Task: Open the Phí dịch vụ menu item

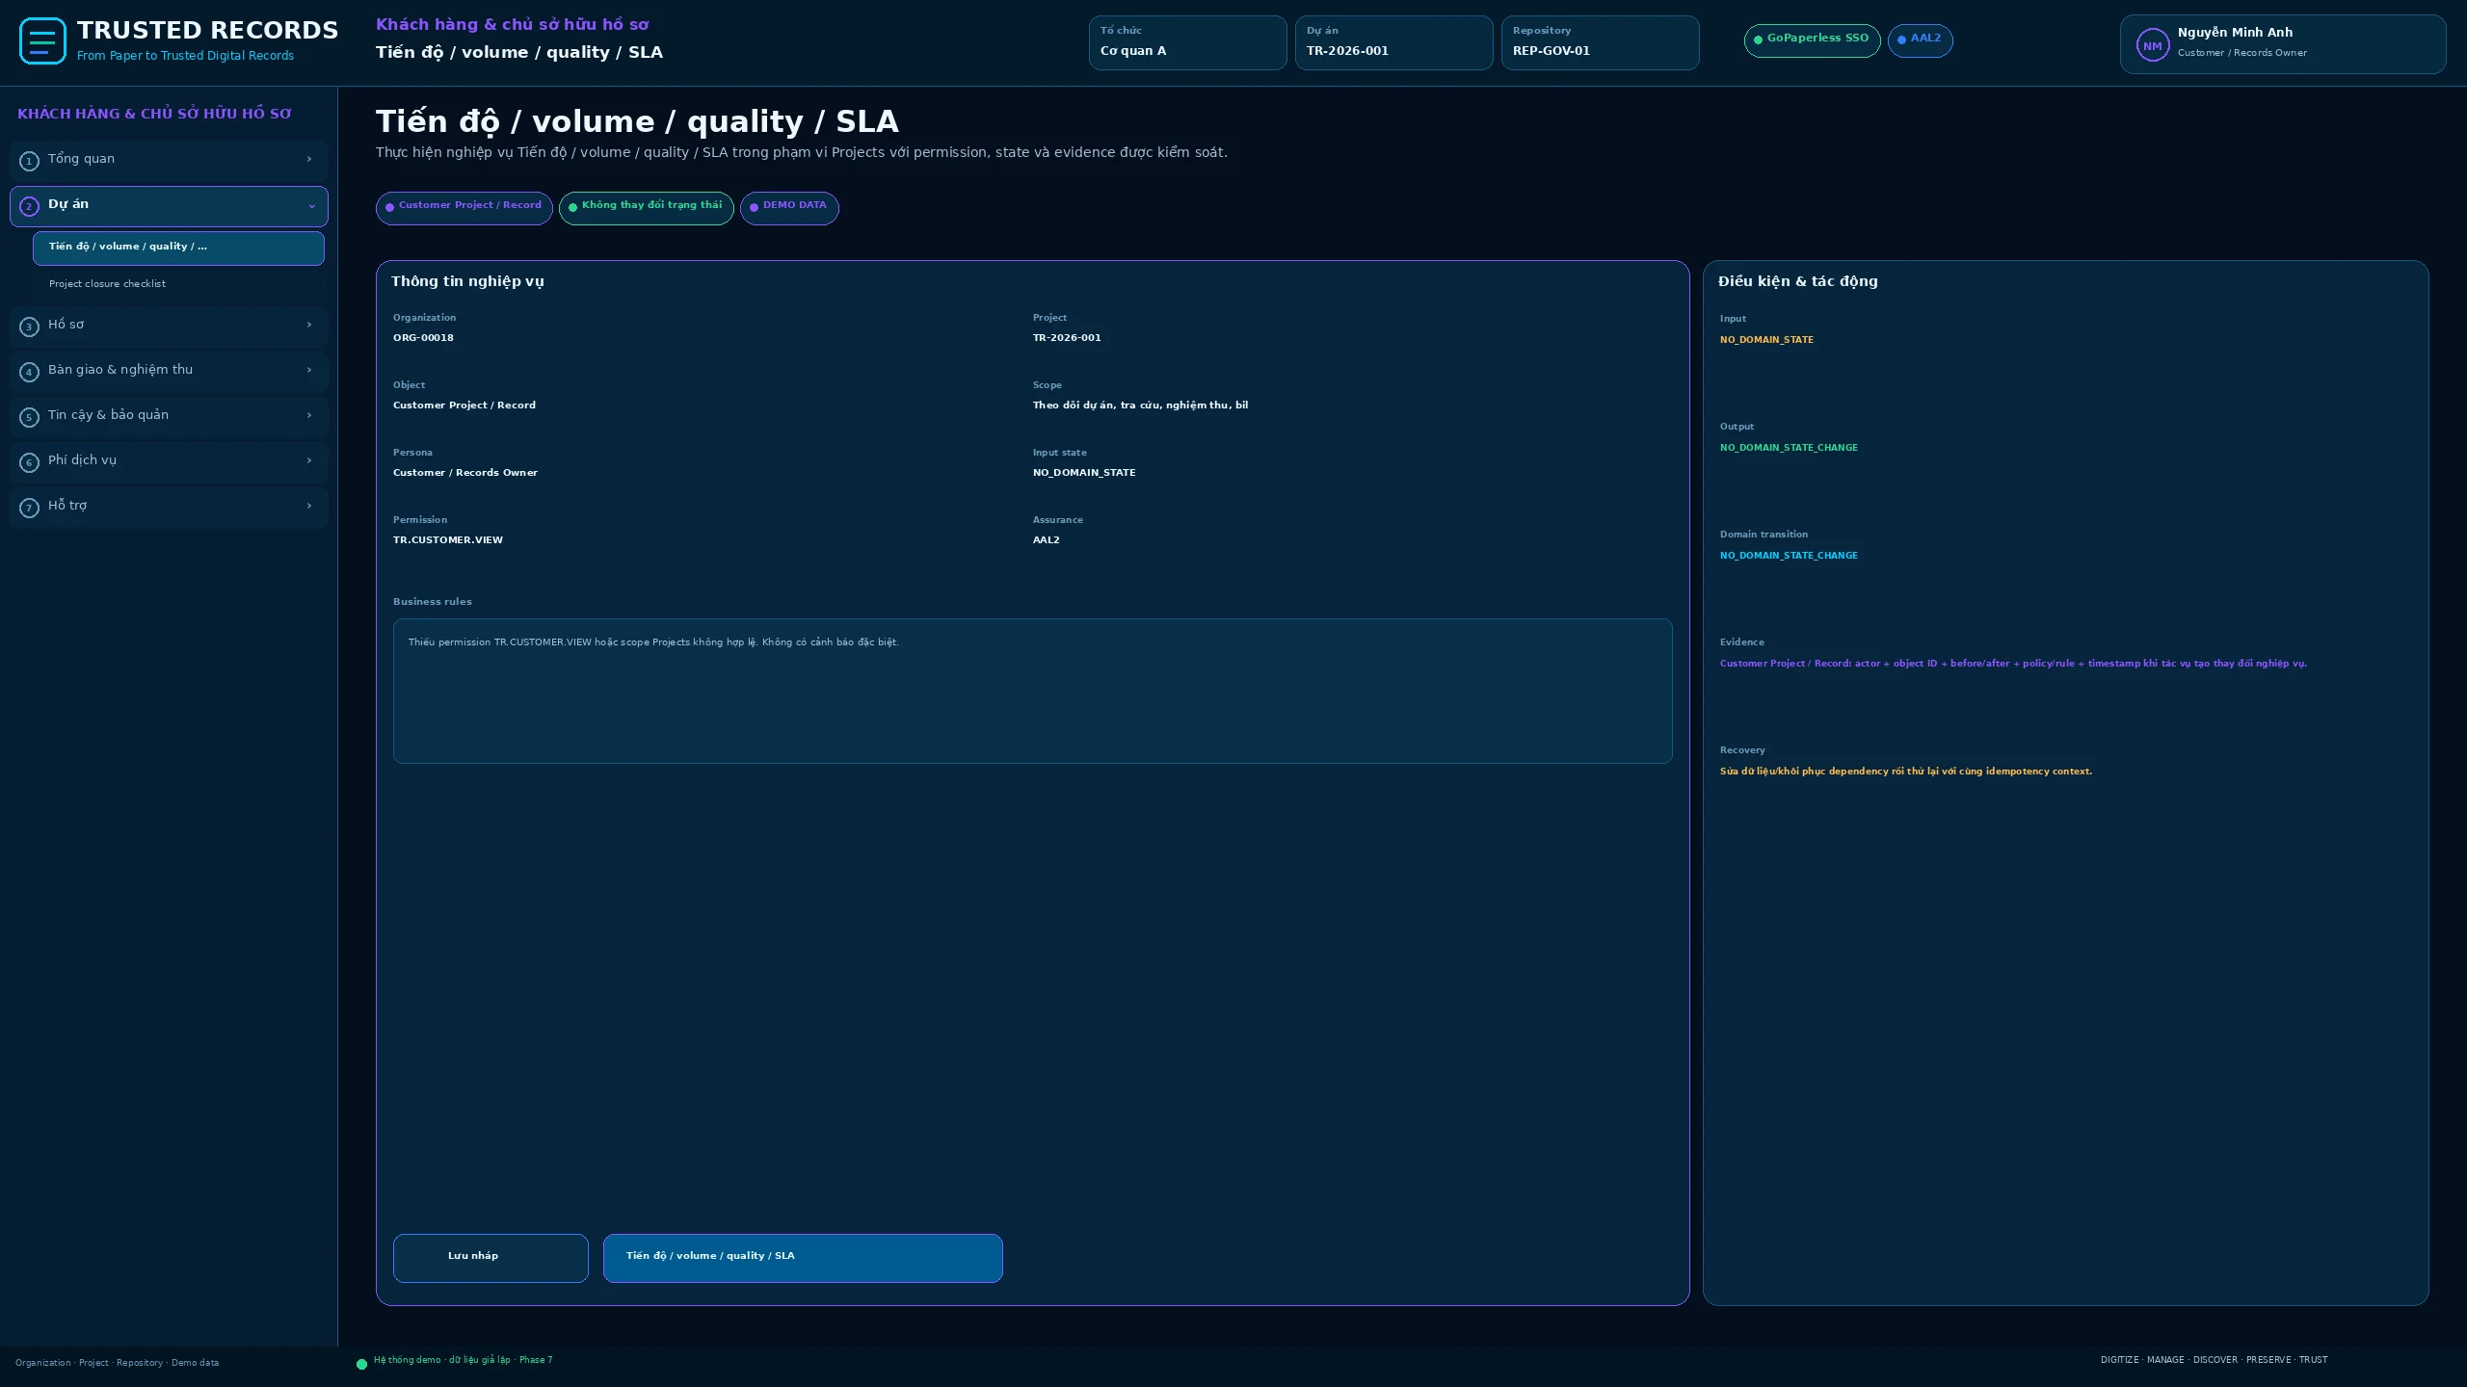Action: 169,461
